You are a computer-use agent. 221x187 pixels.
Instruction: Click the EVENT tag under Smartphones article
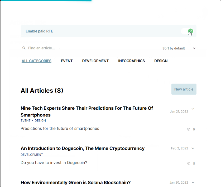[26, 120]
